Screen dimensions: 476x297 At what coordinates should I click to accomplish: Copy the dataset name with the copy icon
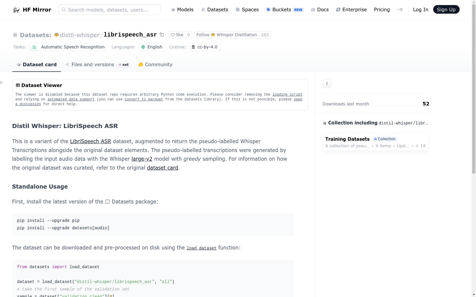[x=162, y=35]
